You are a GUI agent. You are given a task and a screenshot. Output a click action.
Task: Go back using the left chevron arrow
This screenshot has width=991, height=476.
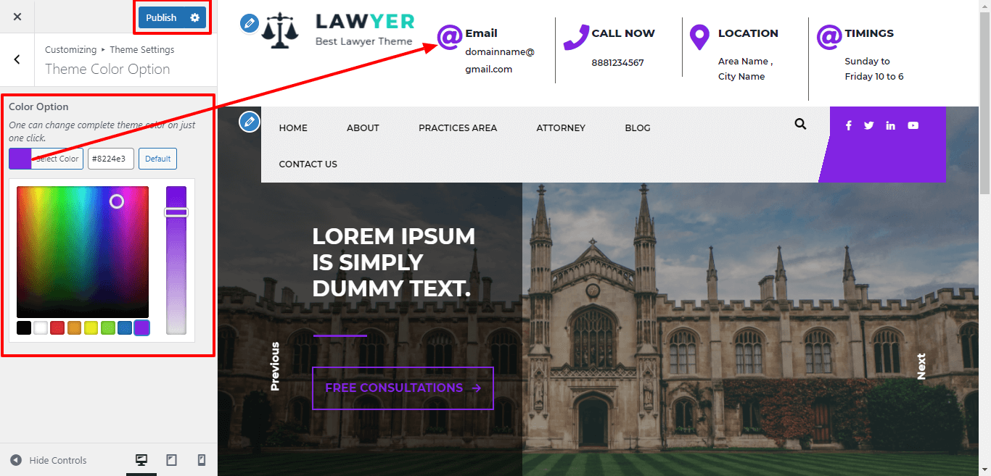point(17,59)
